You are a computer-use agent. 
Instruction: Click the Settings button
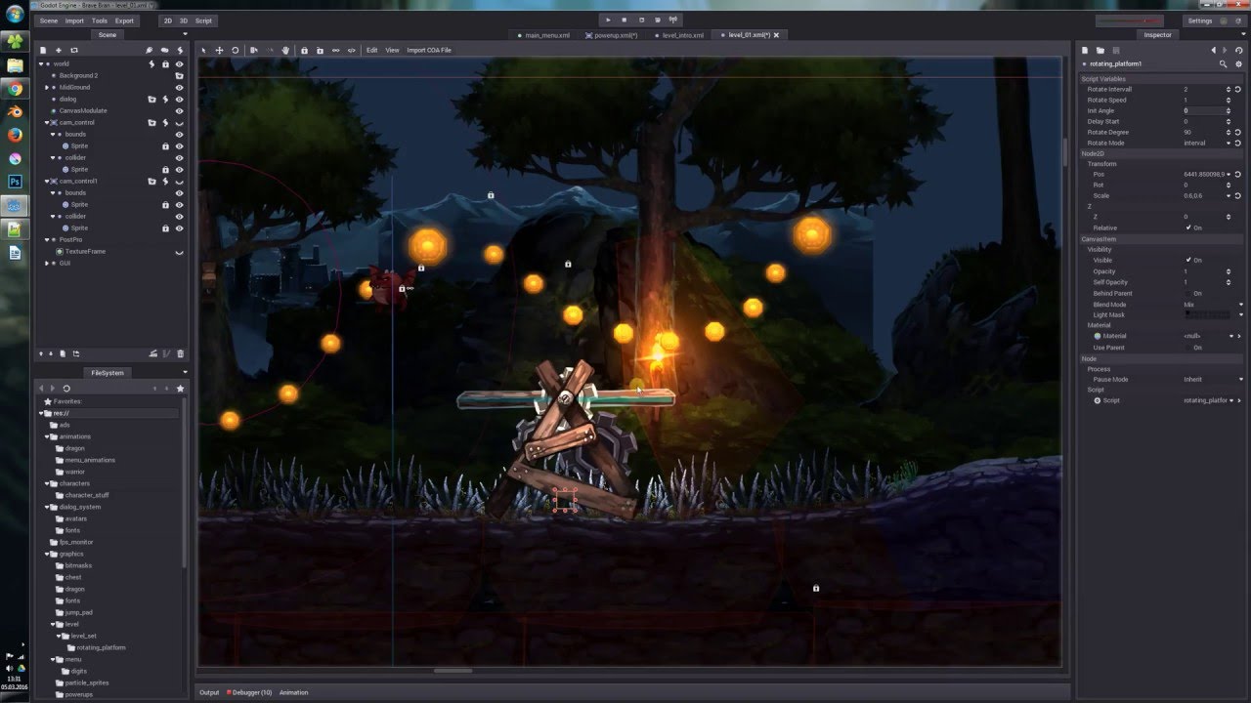coord(1200,21)
